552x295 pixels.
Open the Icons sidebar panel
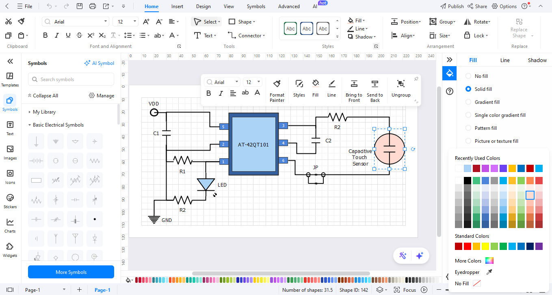pos(10,177)
